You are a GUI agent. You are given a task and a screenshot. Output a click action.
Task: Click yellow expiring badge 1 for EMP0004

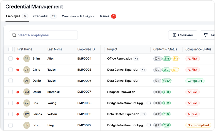point(175,58)
